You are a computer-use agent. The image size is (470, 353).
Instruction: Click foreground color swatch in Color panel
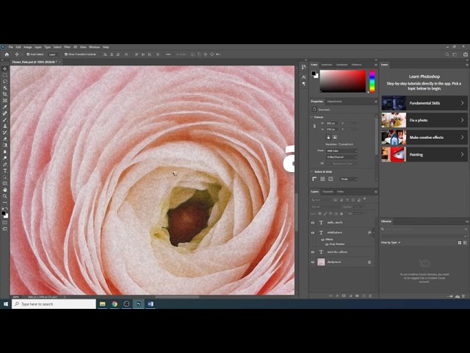314,74
